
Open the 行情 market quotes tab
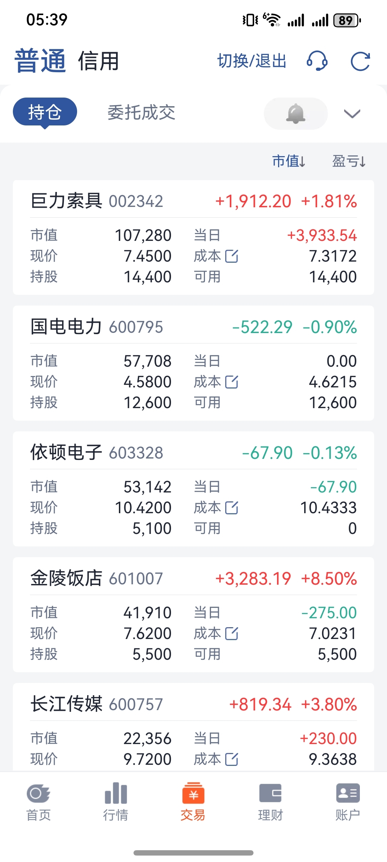coord(116,802)
